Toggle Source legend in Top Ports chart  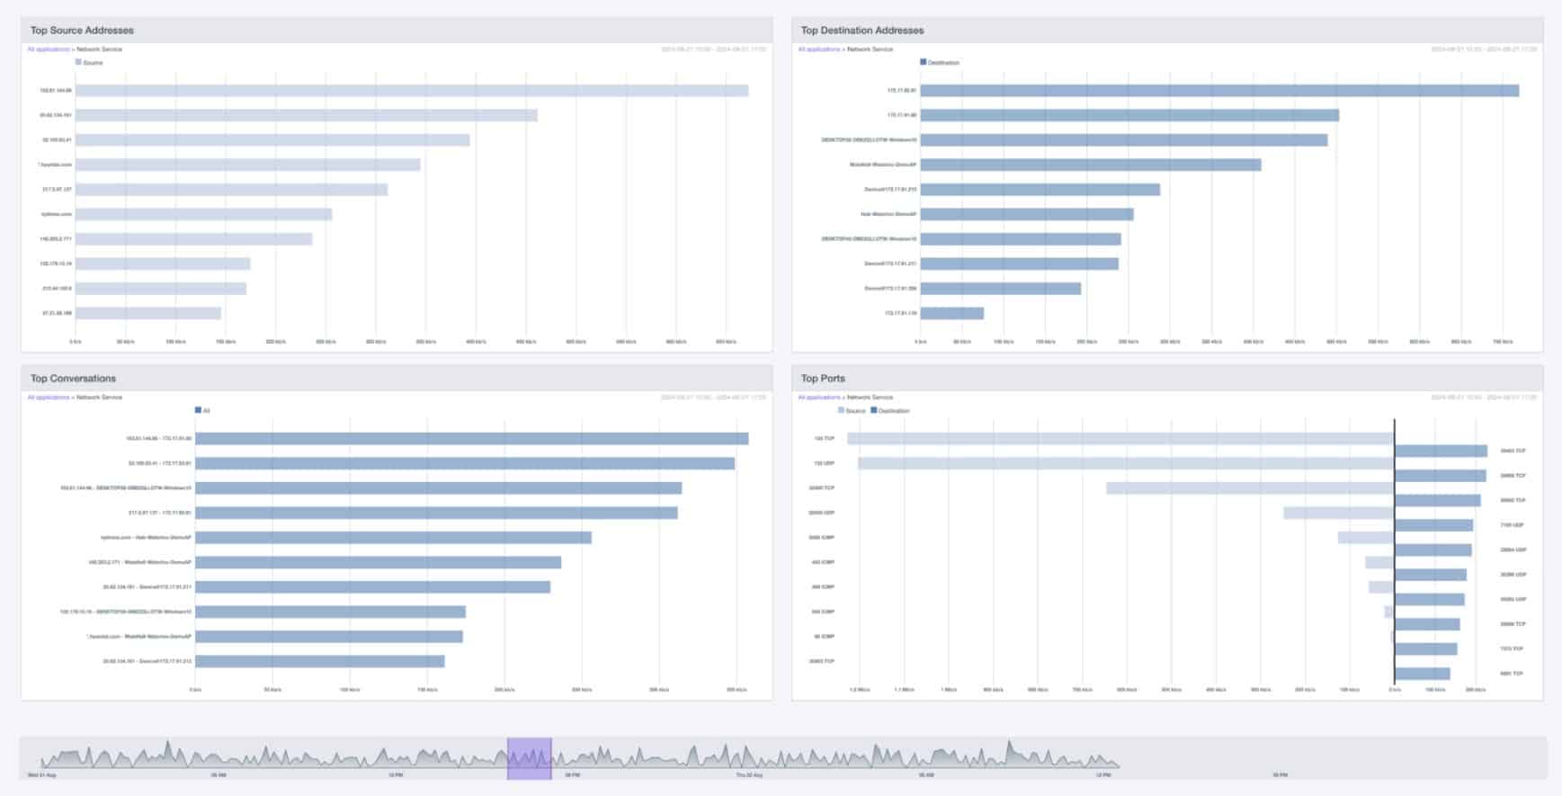pos(852,410)
